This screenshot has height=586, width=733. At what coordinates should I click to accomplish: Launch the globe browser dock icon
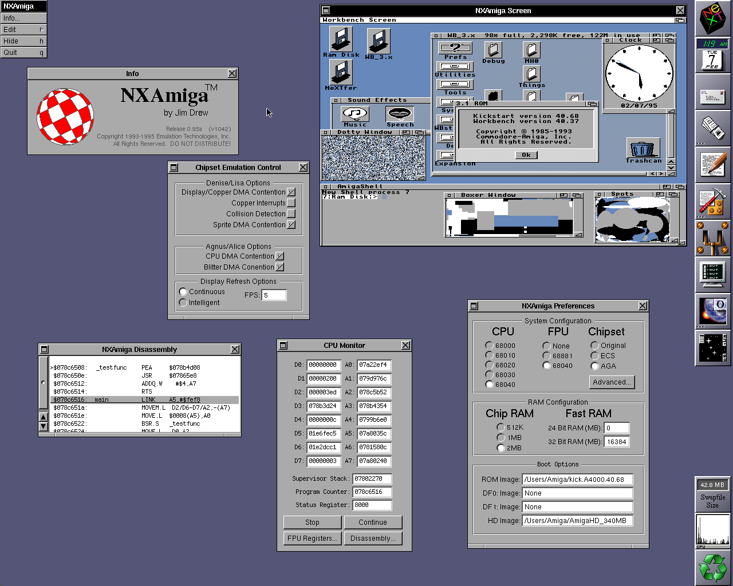point(713,312)
